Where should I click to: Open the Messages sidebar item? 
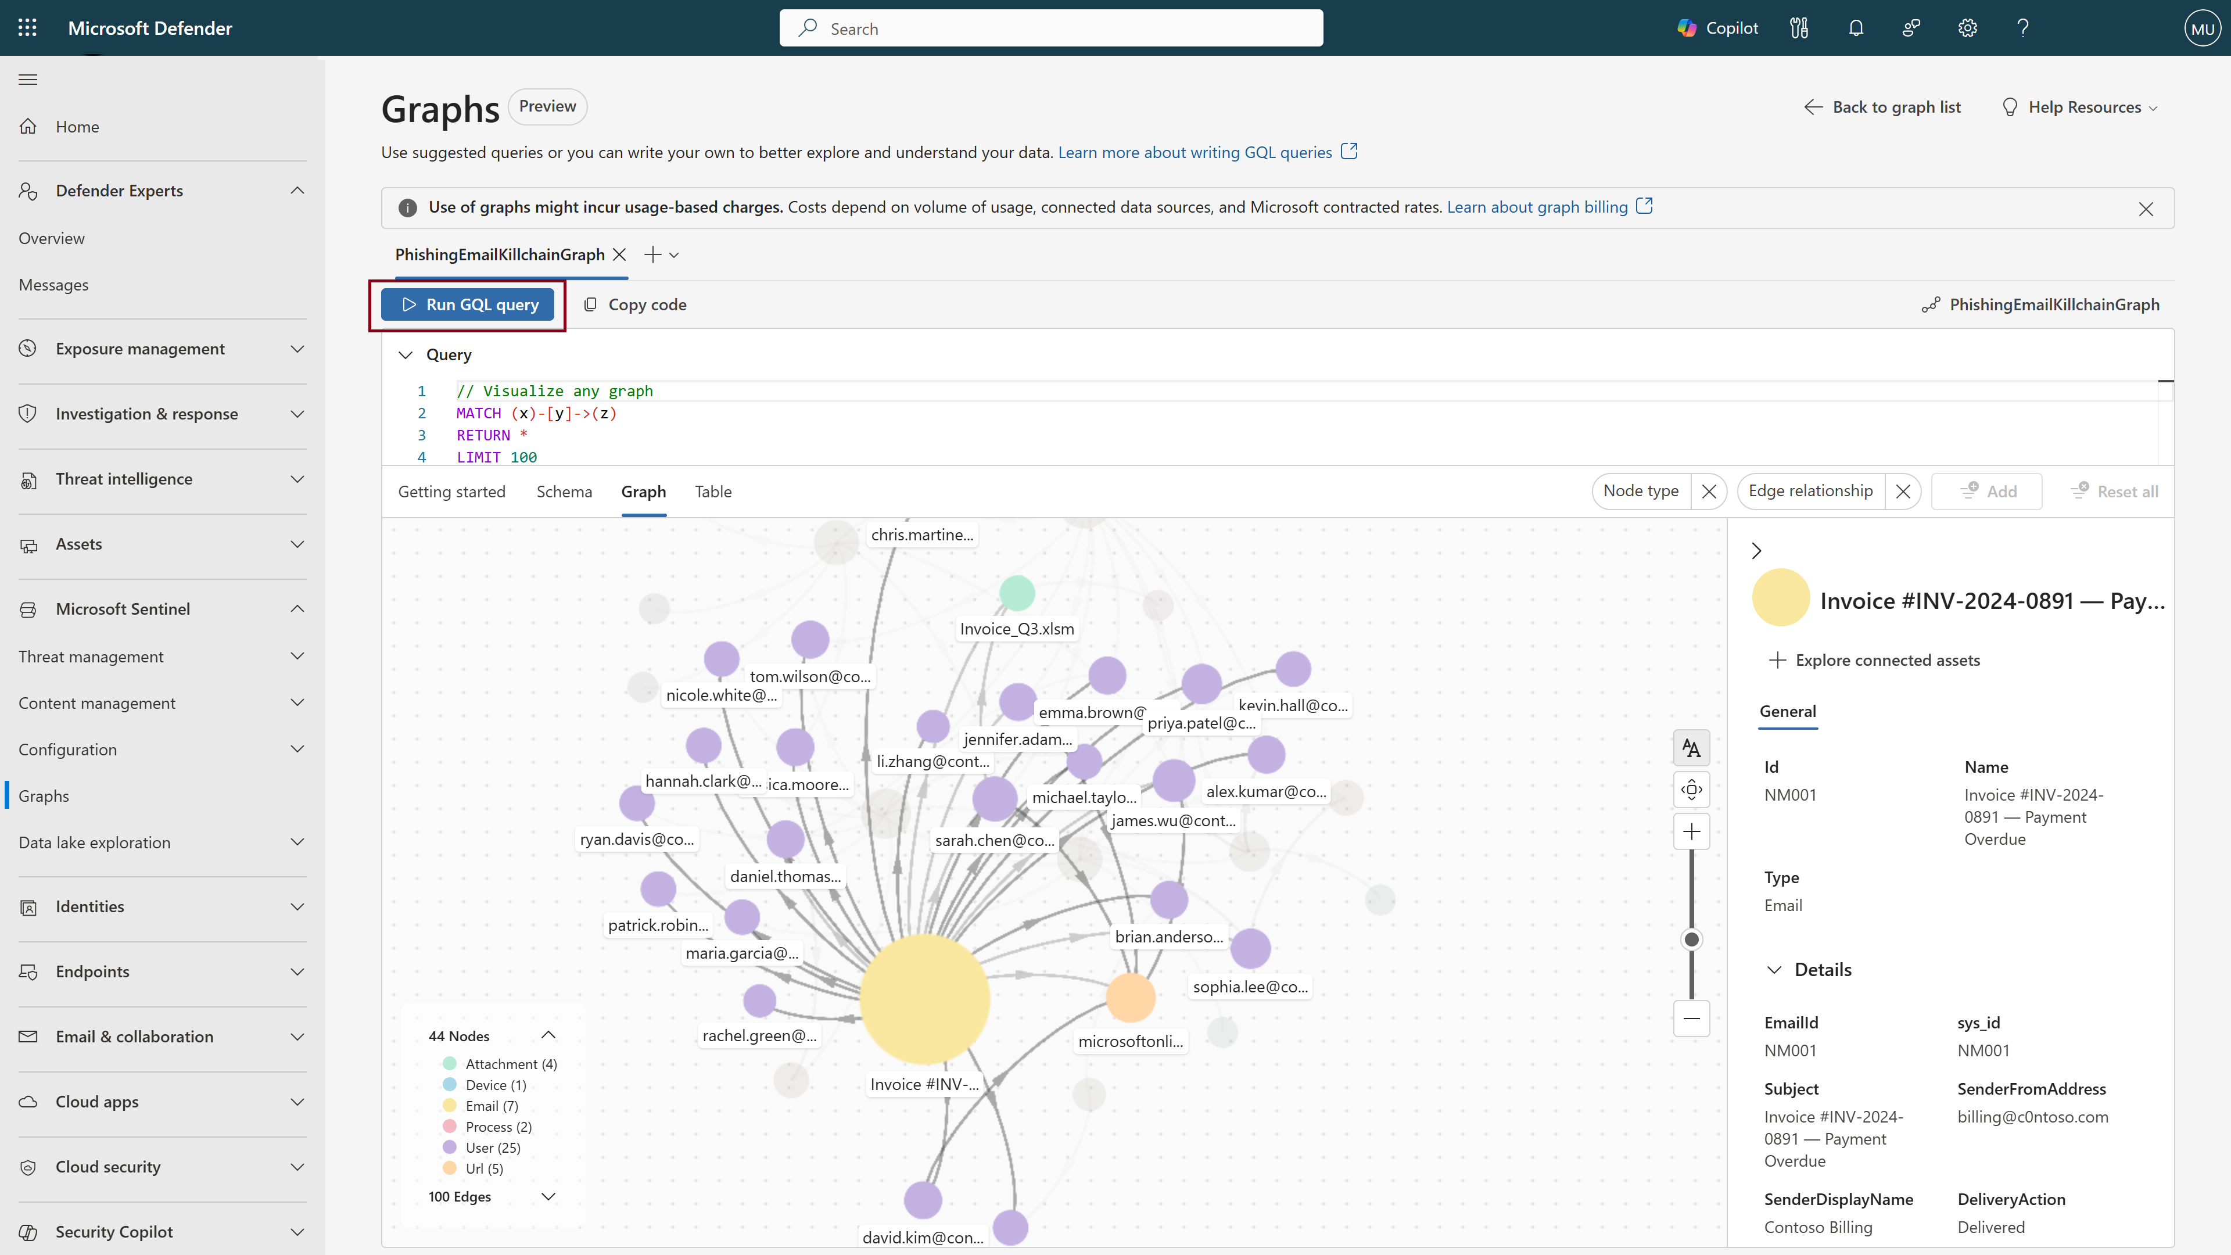[53, 285]
